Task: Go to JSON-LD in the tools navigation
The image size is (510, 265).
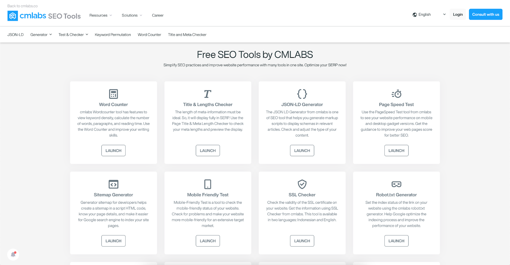Action: [16, 35]
